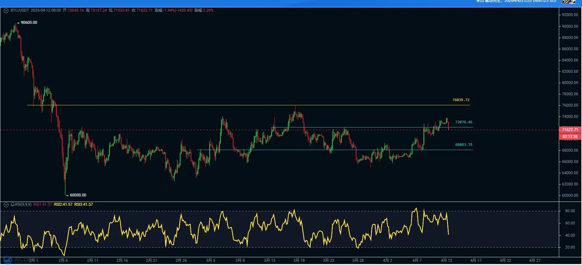
Task: Collapse the BTC/USDT main chart header
Action: click(6, 11)
